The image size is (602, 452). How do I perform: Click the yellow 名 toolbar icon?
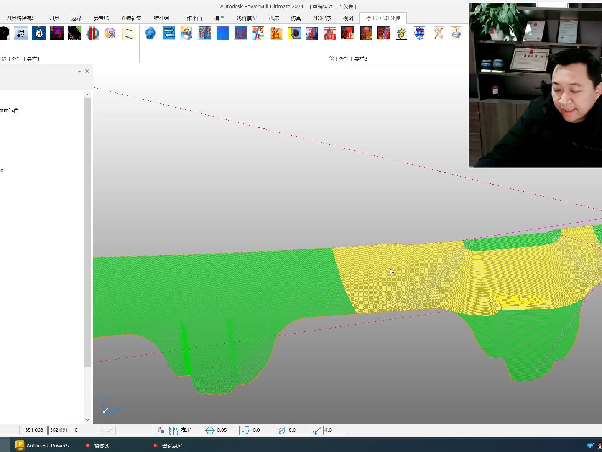point(276,33)
